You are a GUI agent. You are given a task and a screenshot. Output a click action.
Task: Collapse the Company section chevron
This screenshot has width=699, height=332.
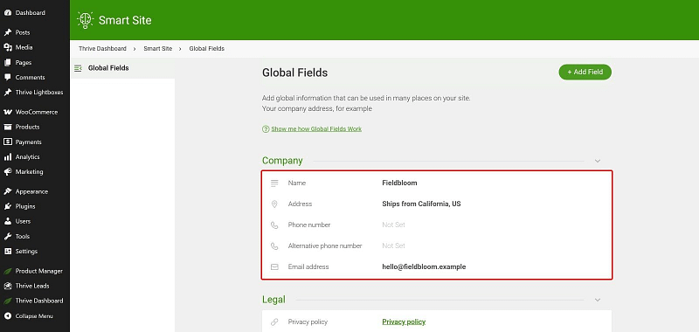[598, 161]
